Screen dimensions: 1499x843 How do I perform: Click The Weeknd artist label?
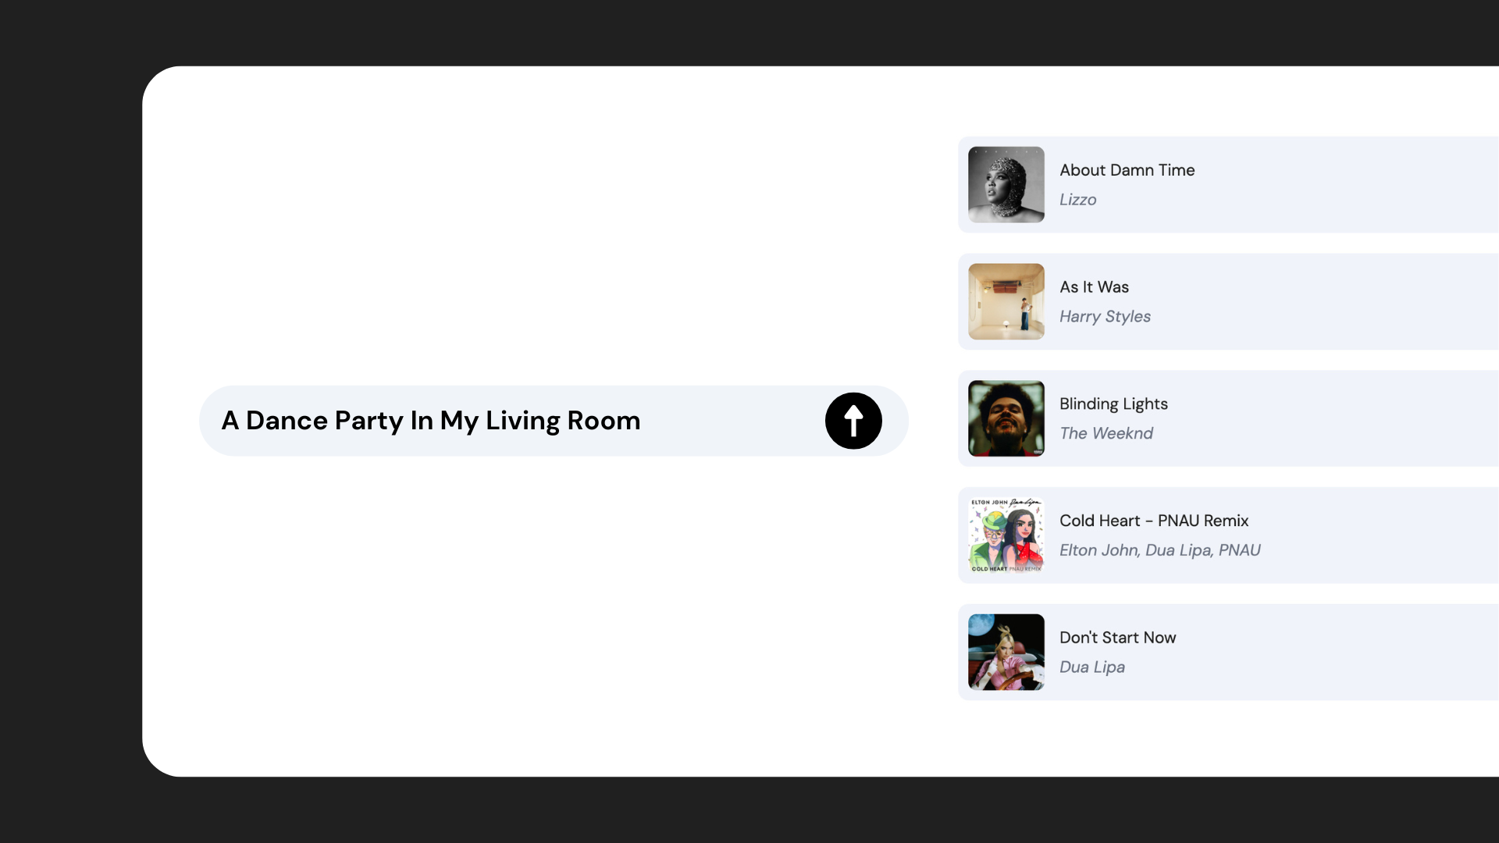click(1106, 433)
